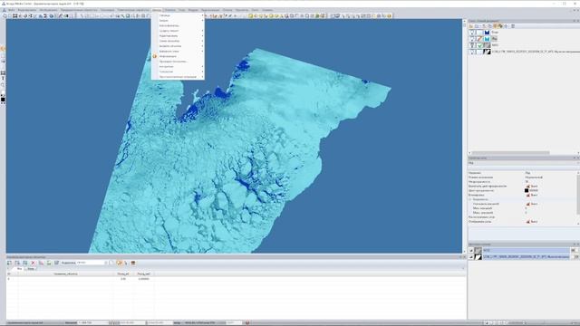This screenshot has width=580, height=326.
Task: Click the brown icon at table toolbar end
Action: click(x=133, y=263)
